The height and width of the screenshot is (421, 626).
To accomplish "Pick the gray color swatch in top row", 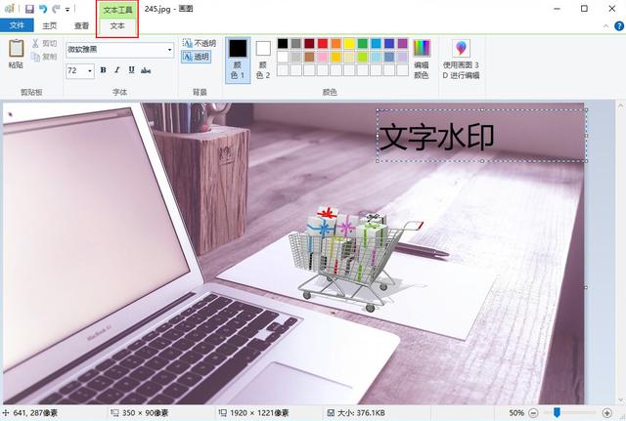I will click(x=295, y=43).
